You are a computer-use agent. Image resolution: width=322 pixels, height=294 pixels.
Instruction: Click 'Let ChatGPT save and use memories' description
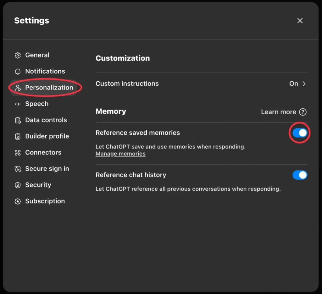click(x=170, y=147)
